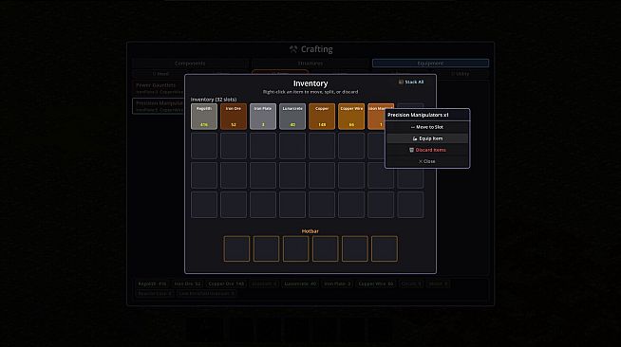The height and width of the screenshot is (347, 621).
Task: Select Utility sub-tab in Crafting window
Action: 461,74
